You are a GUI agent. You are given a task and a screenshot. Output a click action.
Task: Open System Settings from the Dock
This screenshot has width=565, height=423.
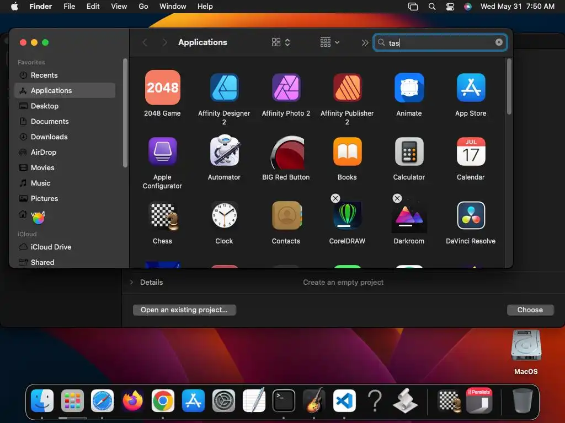pos(223,400)
